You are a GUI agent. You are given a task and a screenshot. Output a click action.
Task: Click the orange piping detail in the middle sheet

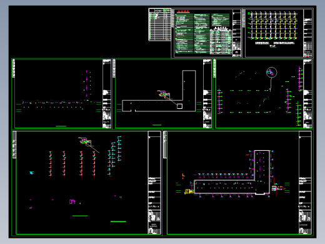(164, 94)
